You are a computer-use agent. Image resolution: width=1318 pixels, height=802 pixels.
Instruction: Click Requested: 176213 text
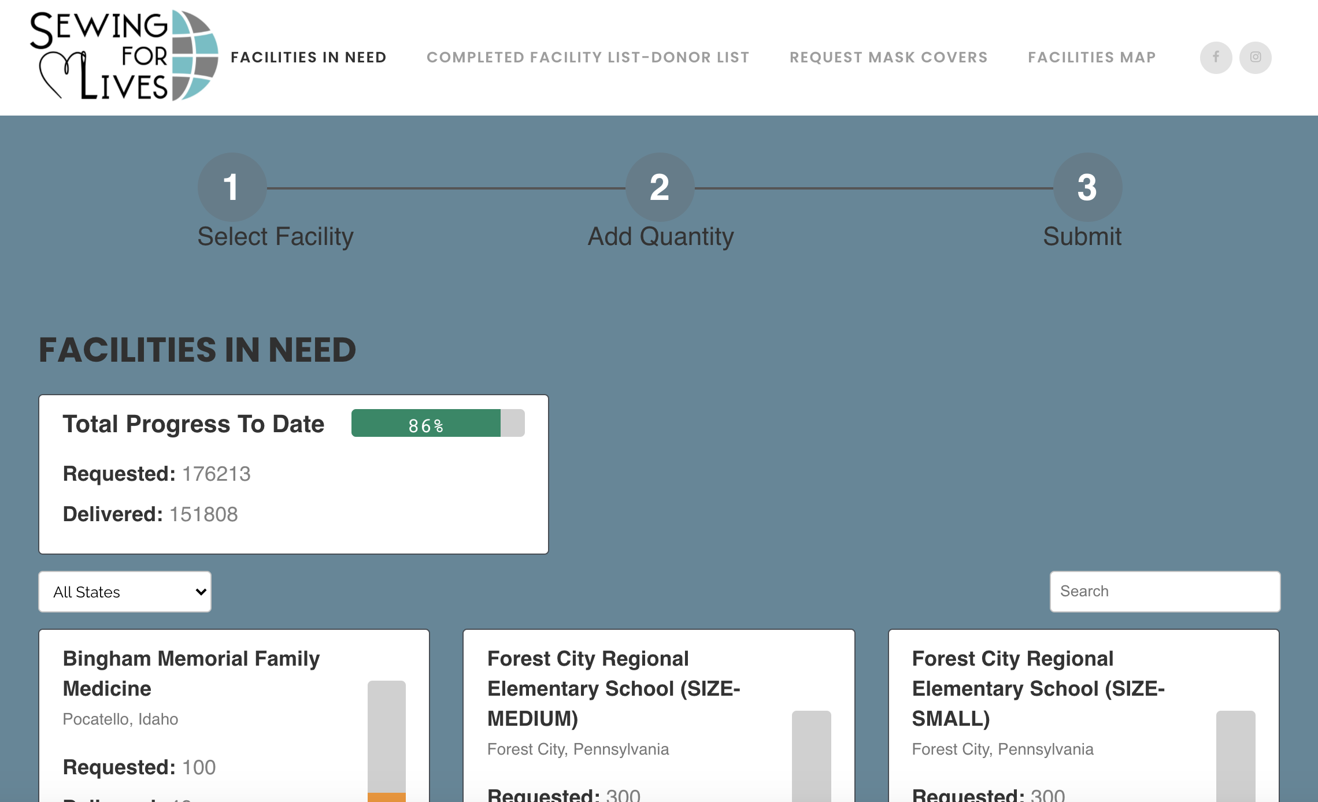point(157,474)
